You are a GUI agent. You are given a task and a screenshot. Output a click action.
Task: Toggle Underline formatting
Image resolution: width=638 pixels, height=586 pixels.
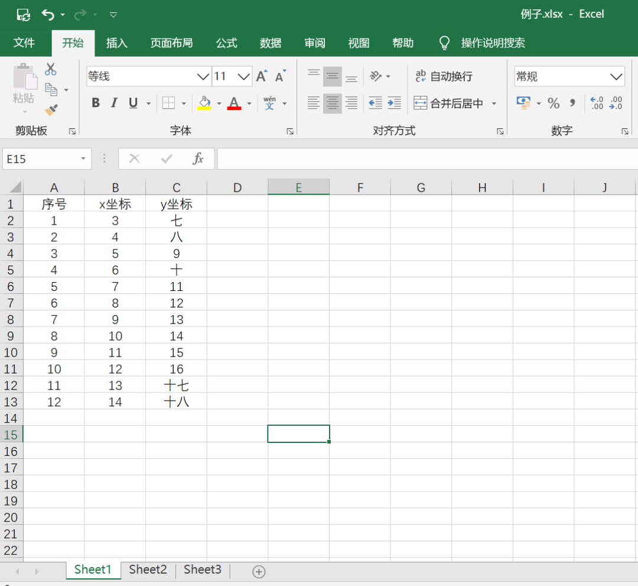tap(133, 103)
